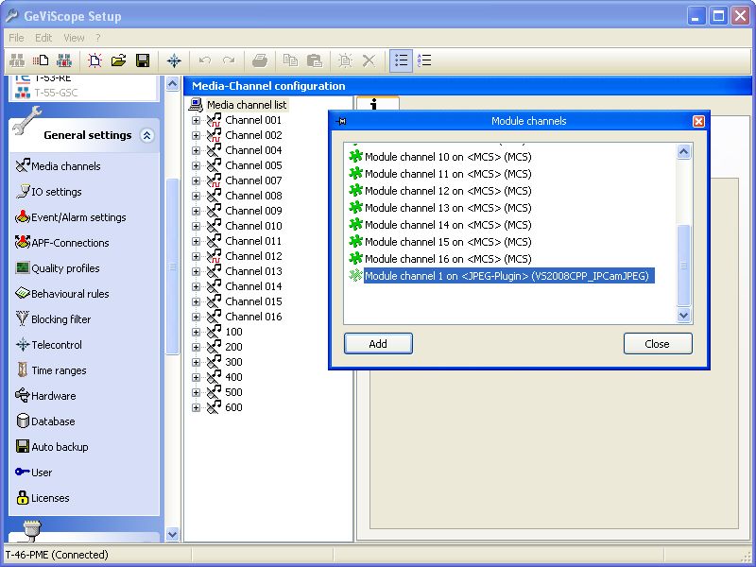Viewport: 756px width, 567px height.
Task: Open the View menu
Action: [73, 38]
